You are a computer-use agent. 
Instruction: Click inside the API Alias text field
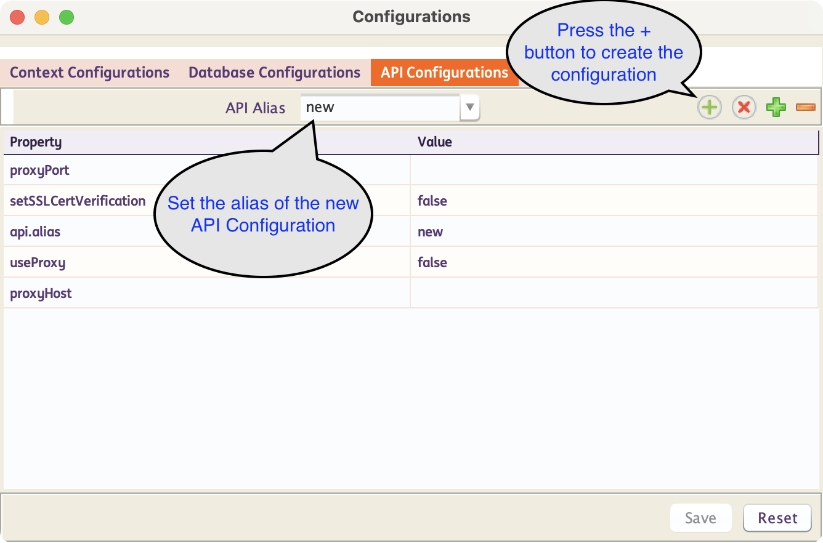pyautogui.click(x=379, y=108)
